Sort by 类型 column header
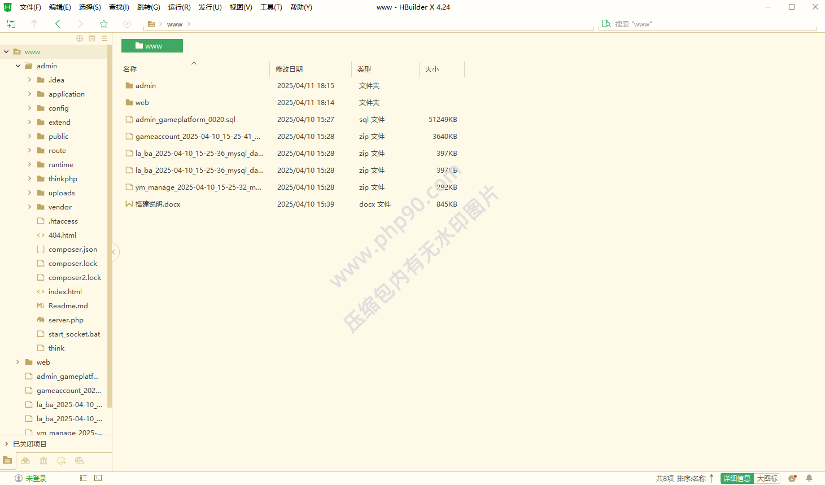825x485 pixels. [364, 69]
